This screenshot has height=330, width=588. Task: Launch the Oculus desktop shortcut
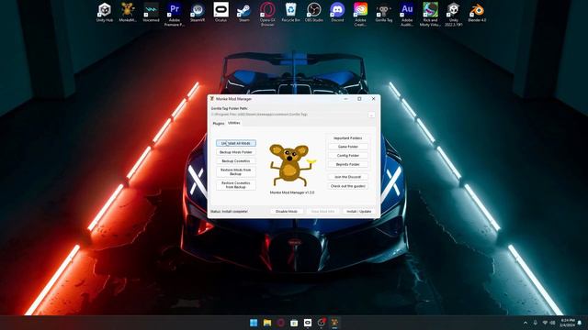pos(220,12)
